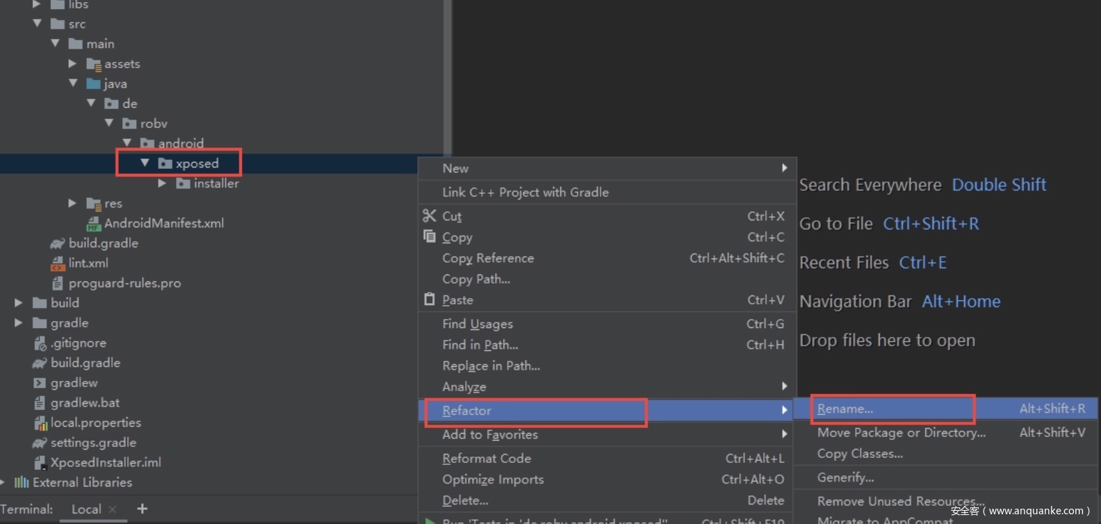The width and height of the screenshot is (1101, 524).
Task: Expand the installer package arrow
Action: point(162,183)
